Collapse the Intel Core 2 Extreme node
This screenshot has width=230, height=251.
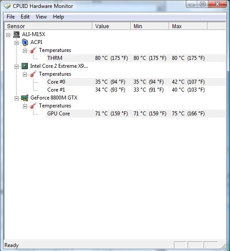(16, 66)
